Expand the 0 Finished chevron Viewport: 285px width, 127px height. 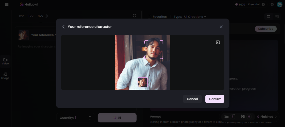[276, 117]
